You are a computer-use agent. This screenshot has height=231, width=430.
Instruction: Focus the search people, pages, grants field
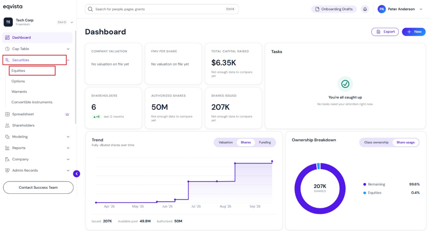(x=161, y=9)
